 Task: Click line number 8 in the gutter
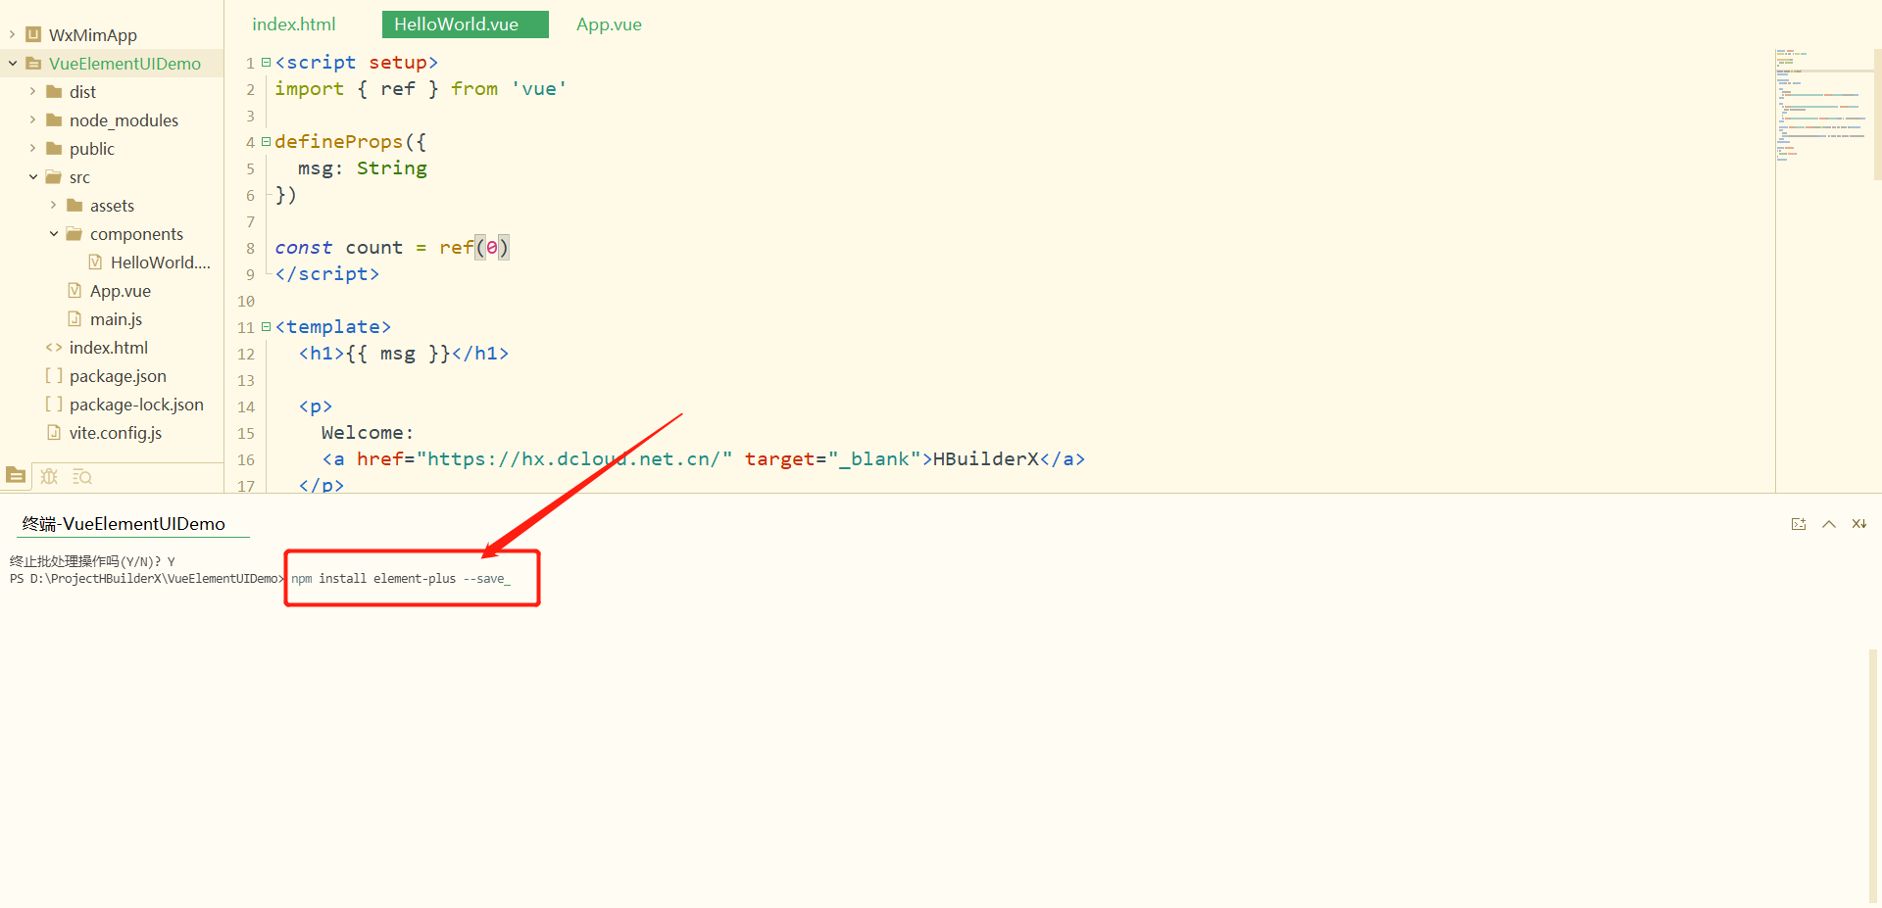[250, 249]
